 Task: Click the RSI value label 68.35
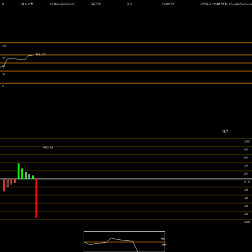[x=41, y=54]
